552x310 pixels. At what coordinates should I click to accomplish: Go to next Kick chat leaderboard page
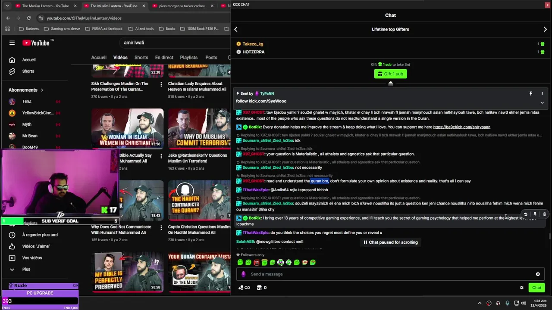(545, 29)
